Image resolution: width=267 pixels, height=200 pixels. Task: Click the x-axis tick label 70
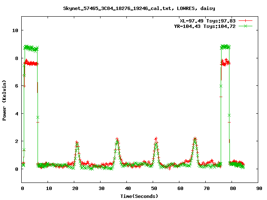(x=207, y=188)
